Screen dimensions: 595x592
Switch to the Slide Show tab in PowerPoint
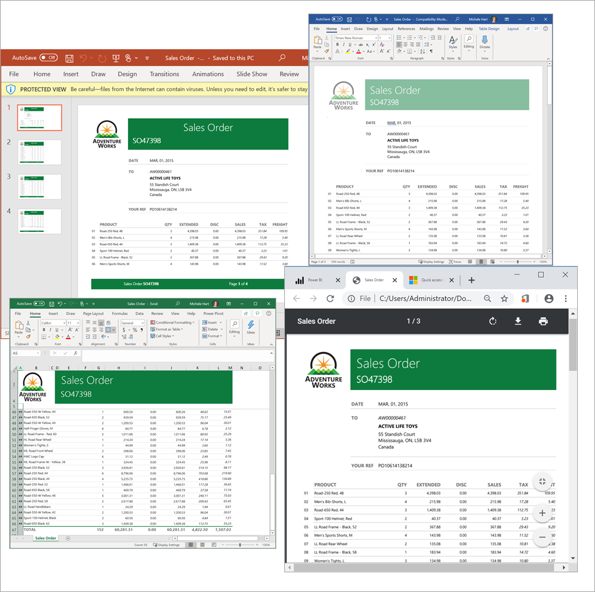click(251, 74)
